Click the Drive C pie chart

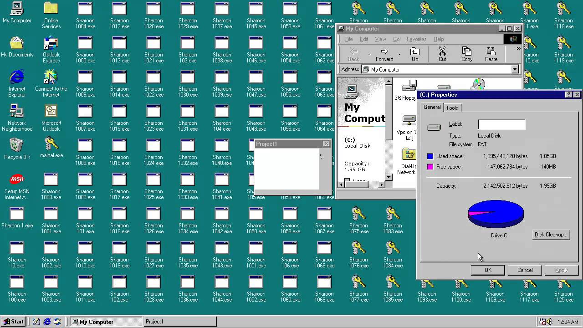pyautogui.click(x=496, y=214)
